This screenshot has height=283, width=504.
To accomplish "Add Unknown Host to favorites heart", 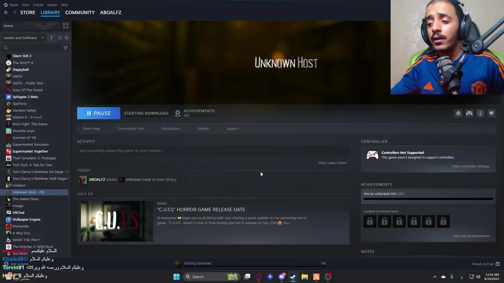I will (491, 113).
